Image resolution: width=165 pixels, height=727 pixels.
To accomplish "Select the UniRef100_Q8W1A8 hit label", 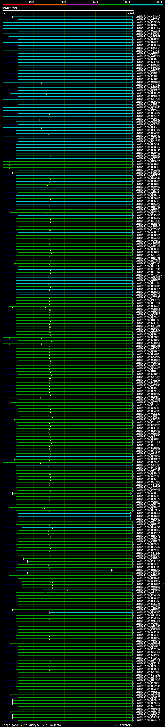I will 148,82.
